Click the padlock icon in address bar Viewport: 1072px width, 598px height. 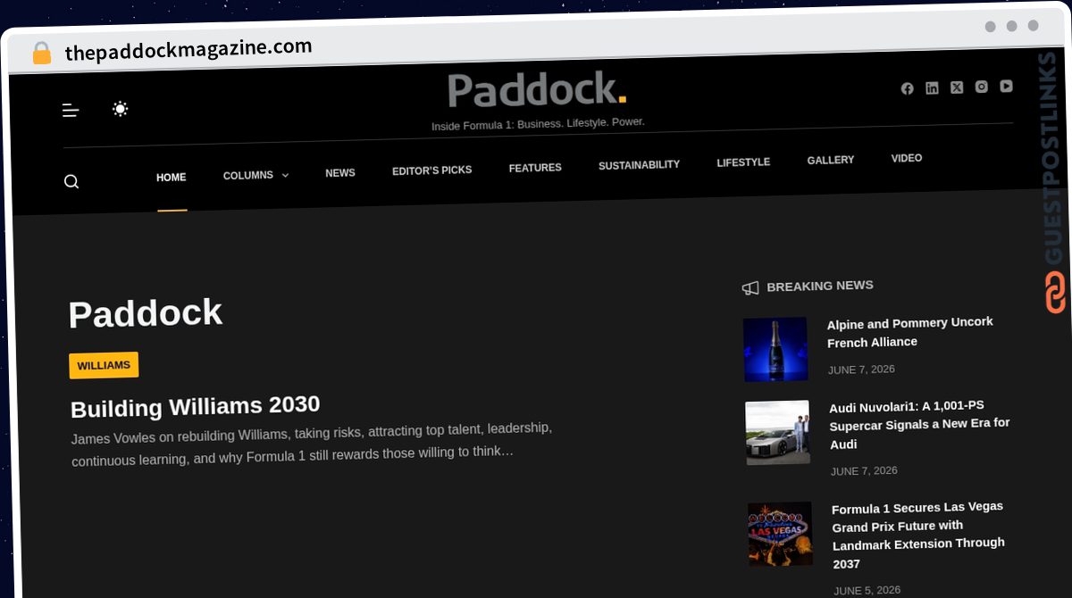pos(41,54)
